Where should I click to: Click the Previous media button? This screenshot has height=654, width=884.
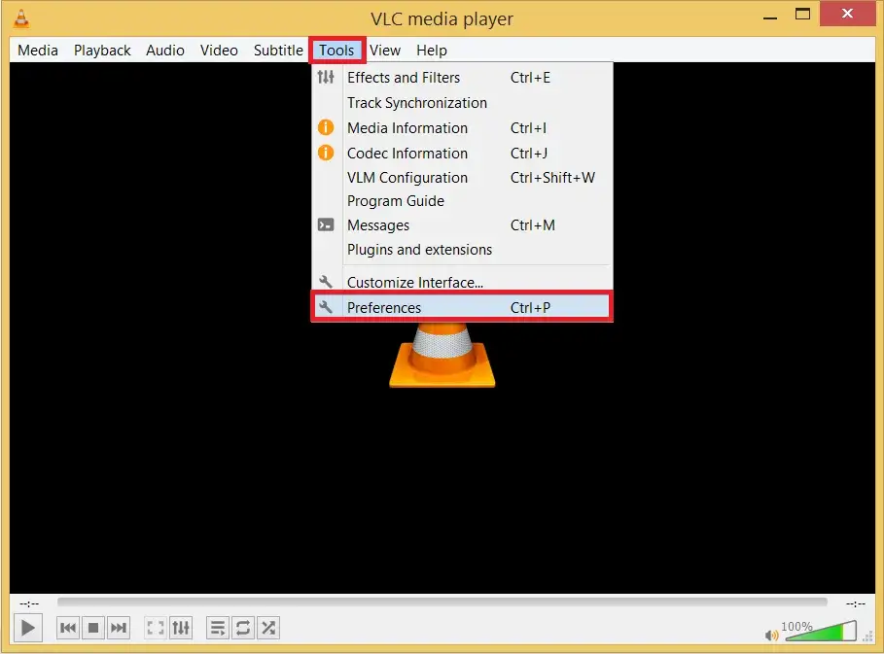tap(68, 628)
